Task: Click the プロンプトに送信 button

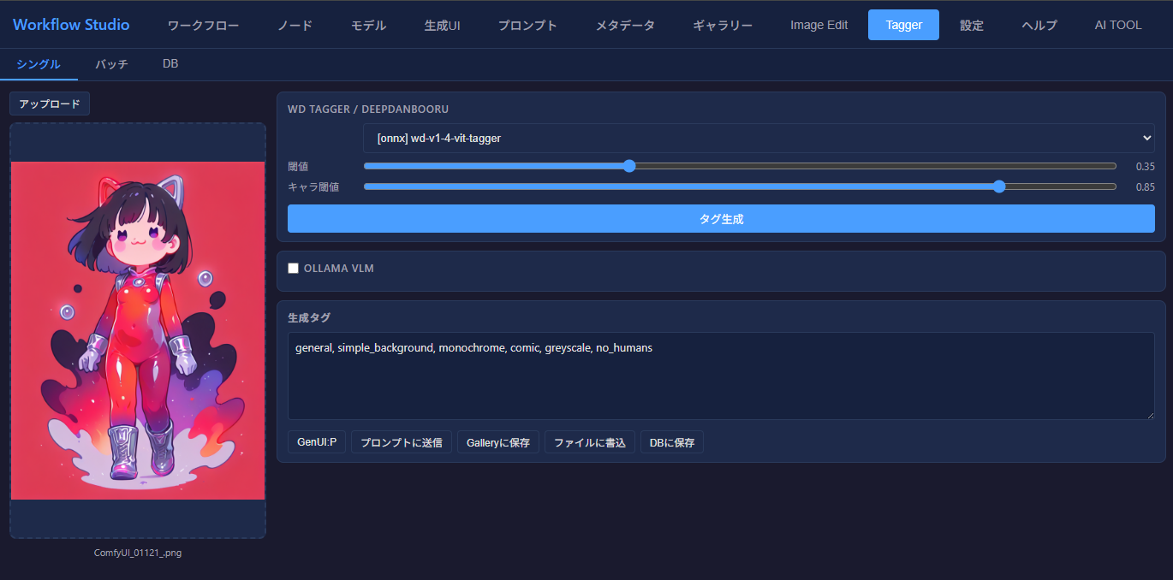Action: tap(402, 442)
